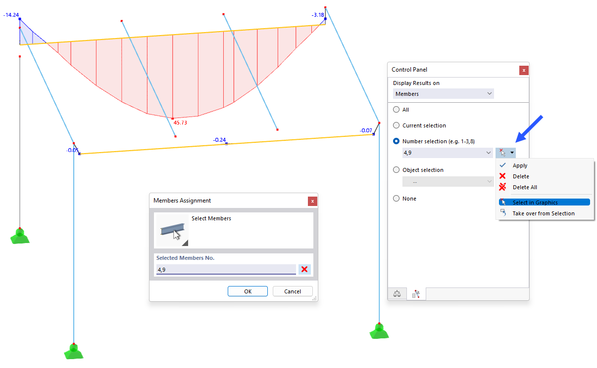Cancel the Members Assignment dialog

[293, 291]
